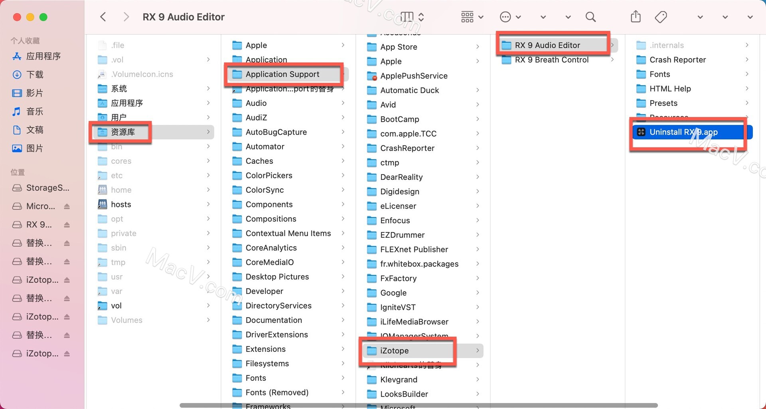The image size is (766, 409).
Task: Select the com.apple.TCC folder
Action: tap(423, 134)
